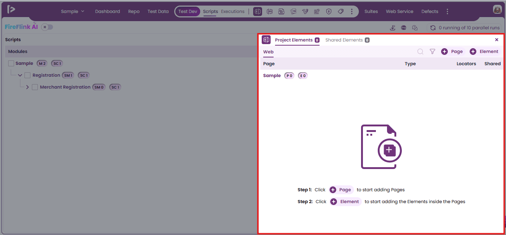
Task: Collapse the Registration tree node
Action: (x=20, y=75)
